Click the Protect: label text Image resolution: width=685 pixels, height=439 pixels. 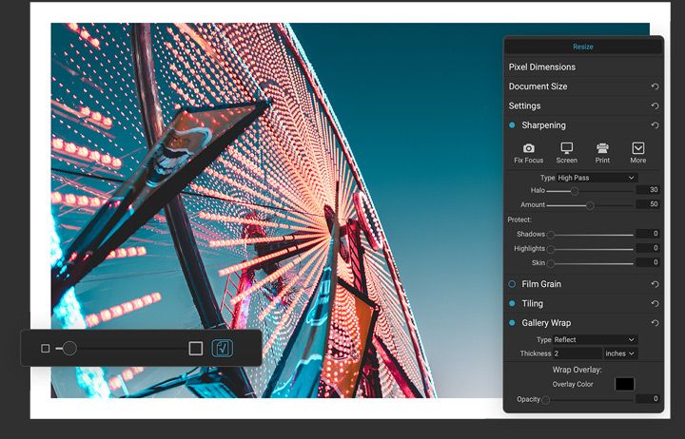tap(519, 219)
